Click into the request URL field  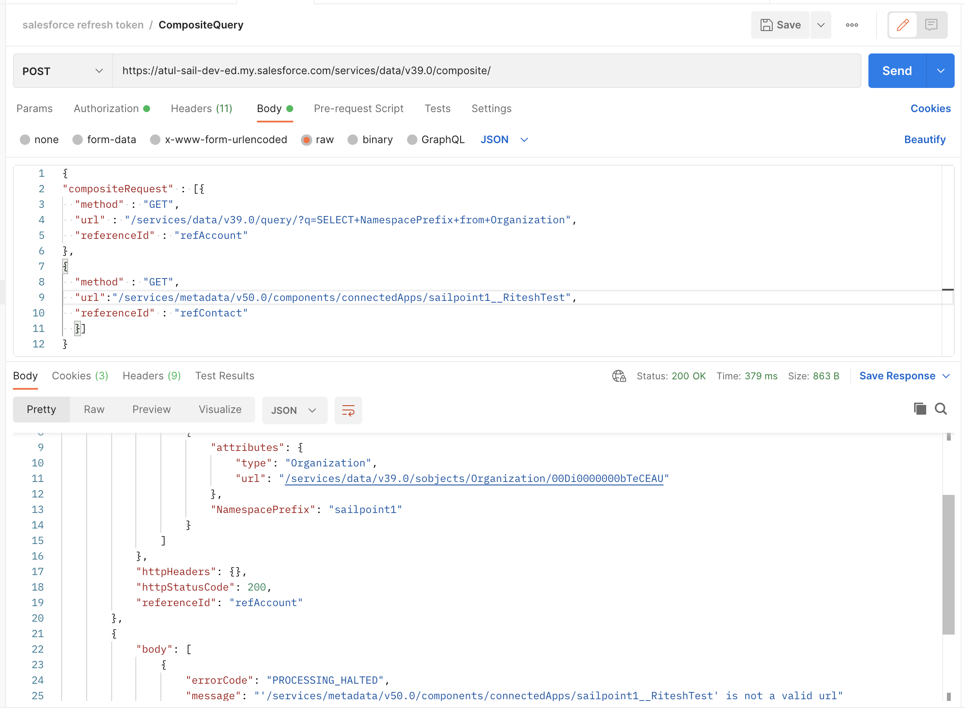coord(486,71)
